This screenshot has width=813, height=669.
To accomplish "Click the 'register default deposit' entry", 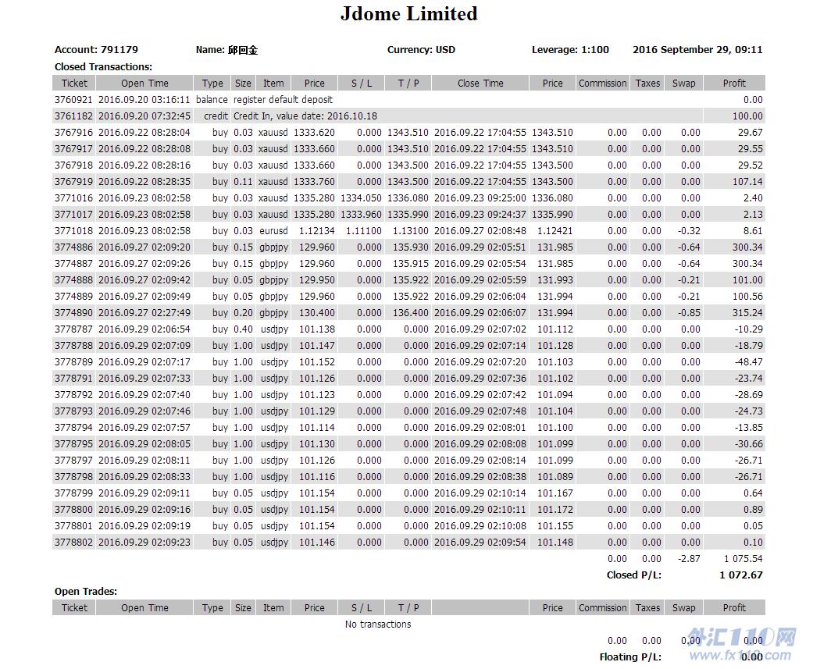I will coord(283,99).
